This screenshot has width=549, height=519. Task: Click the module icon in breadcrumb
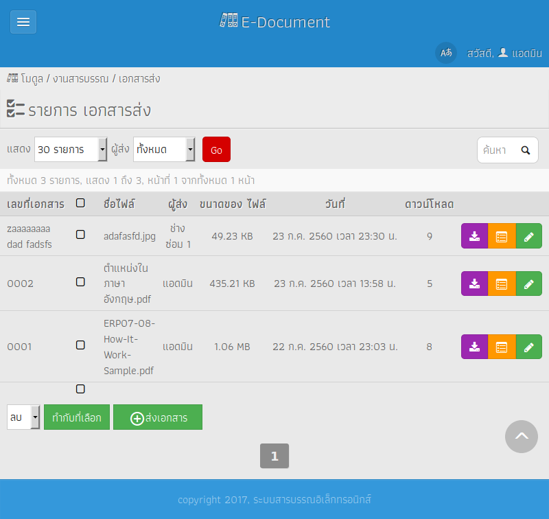click(12, 78)
